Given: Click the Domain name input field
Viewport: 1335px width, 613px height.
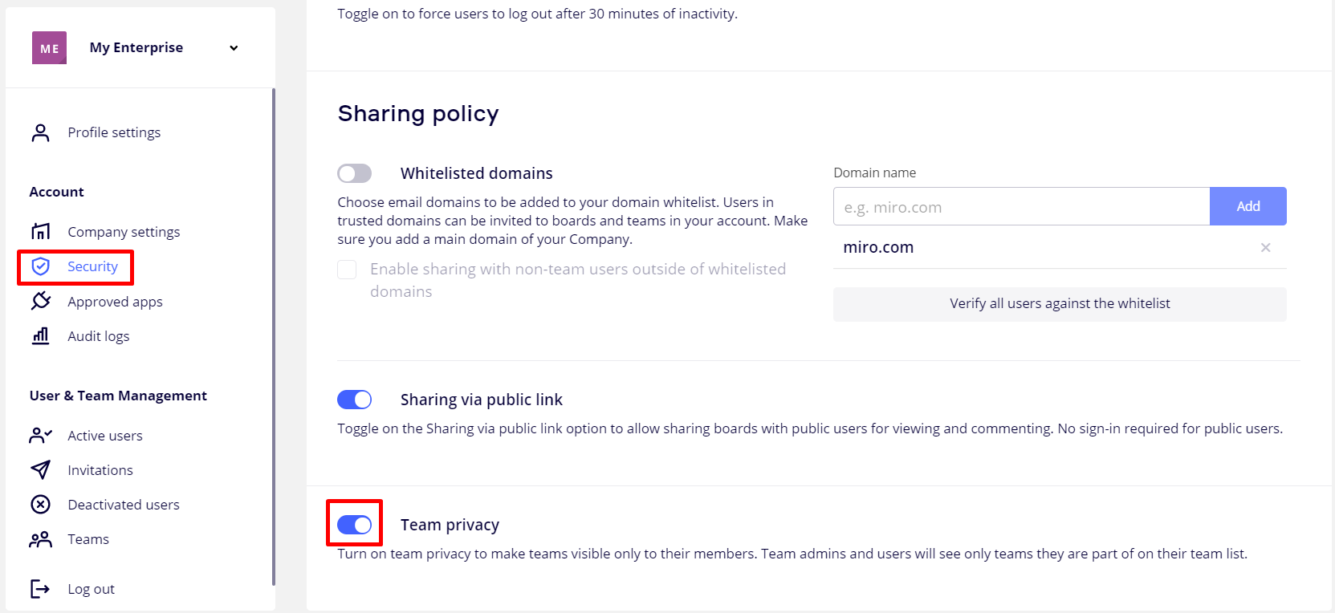Looking at the screenshot, I should [1021, 207].
